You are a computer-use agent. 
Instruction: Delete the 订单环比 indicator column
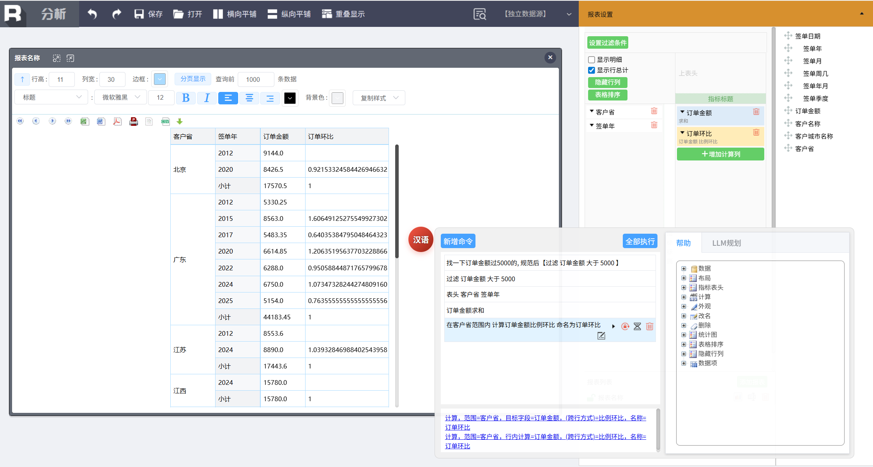pos(756,132)
